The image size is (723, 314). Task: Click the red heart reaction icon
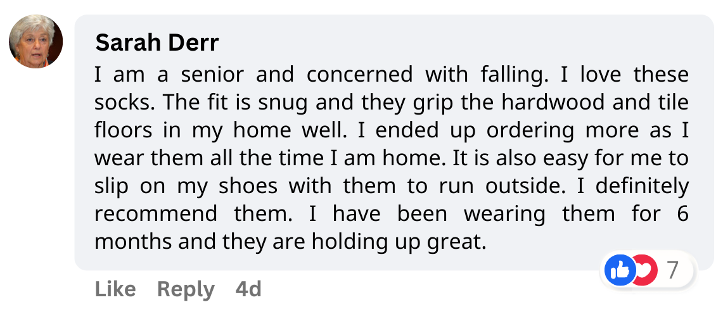click(644, 271)
